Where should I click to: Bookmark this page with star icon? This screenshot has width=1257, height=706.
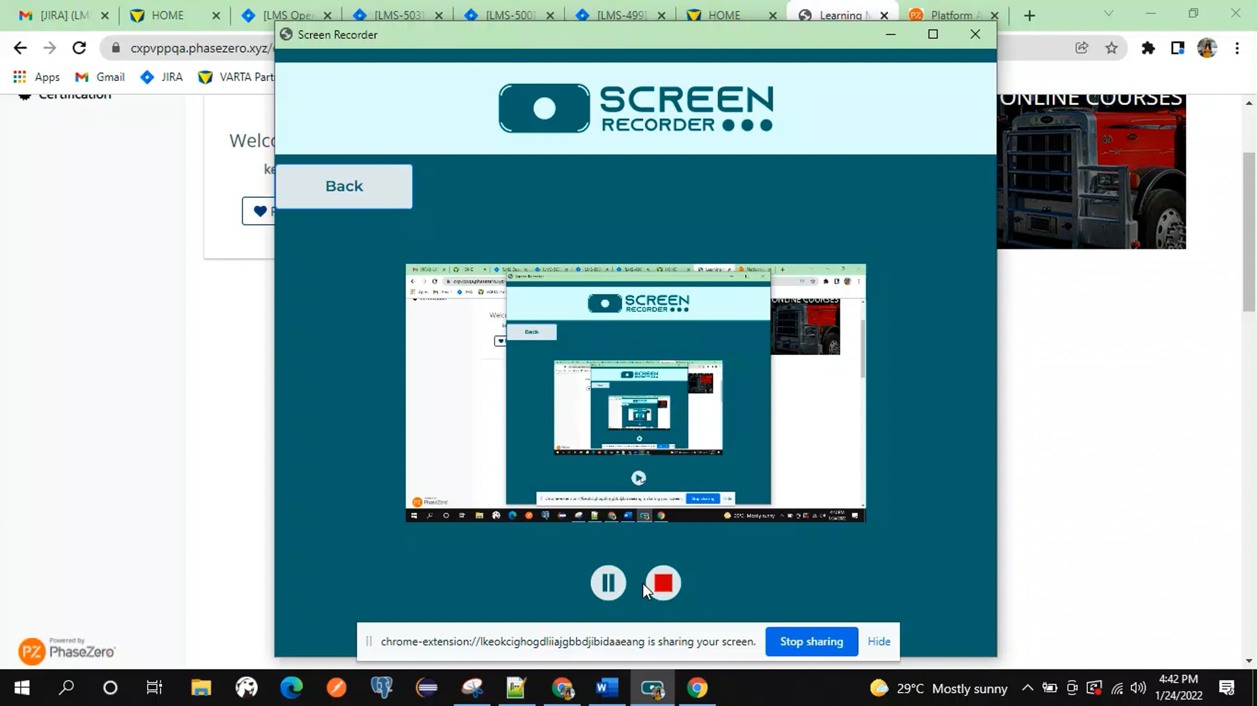tap(1111, 48)
